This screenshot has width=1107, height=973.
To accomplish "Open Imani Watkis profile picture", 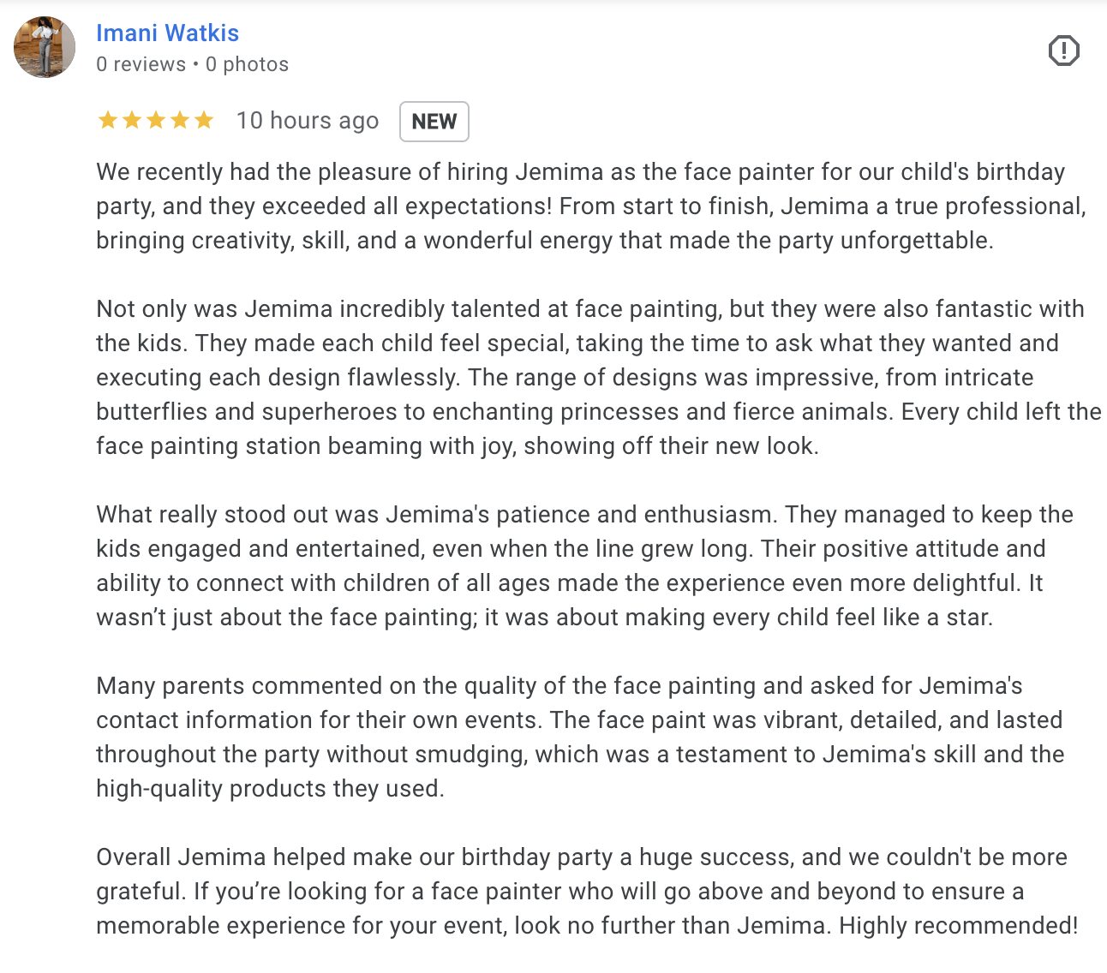I will coord(45,47).
